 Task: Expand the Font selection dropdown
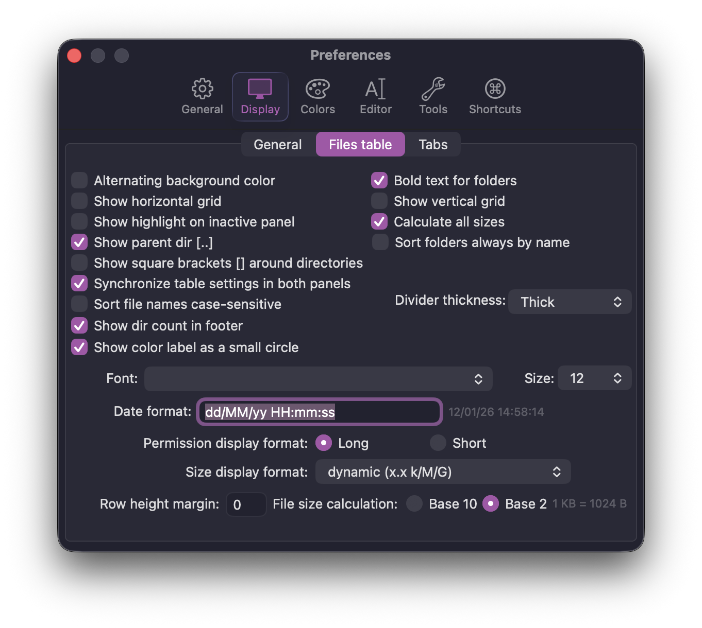[318, 378]
